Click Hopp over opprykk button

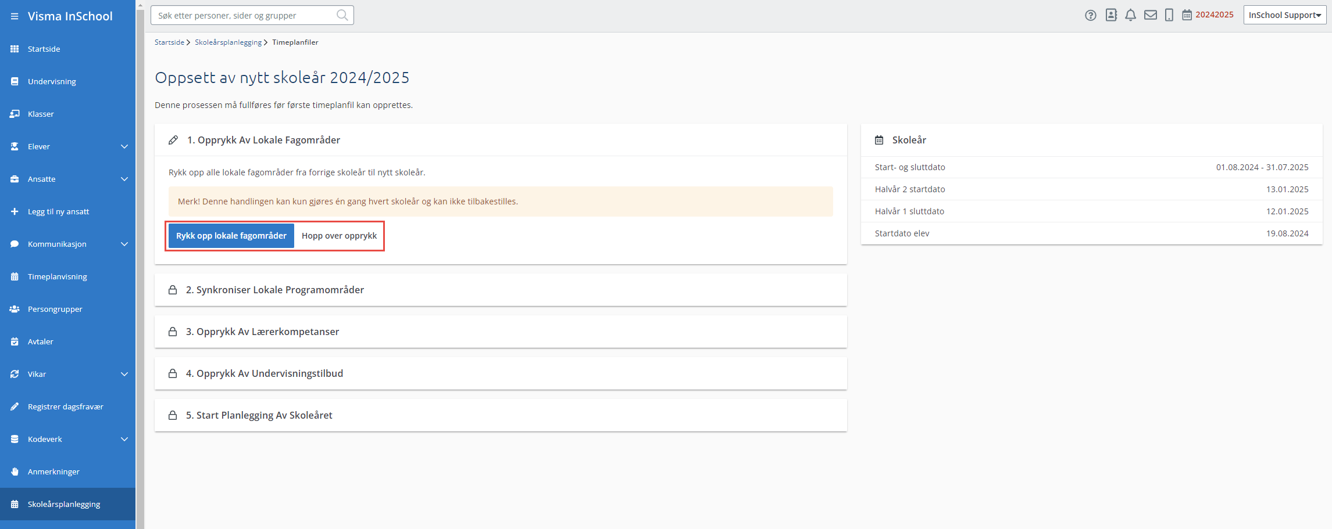339,236
